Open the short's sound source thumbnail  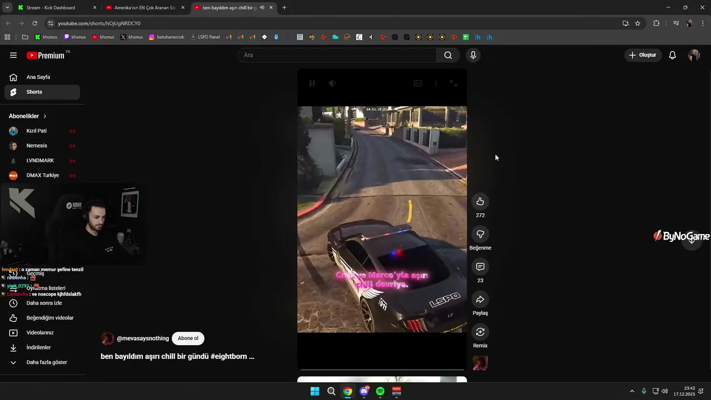[480, 363]
